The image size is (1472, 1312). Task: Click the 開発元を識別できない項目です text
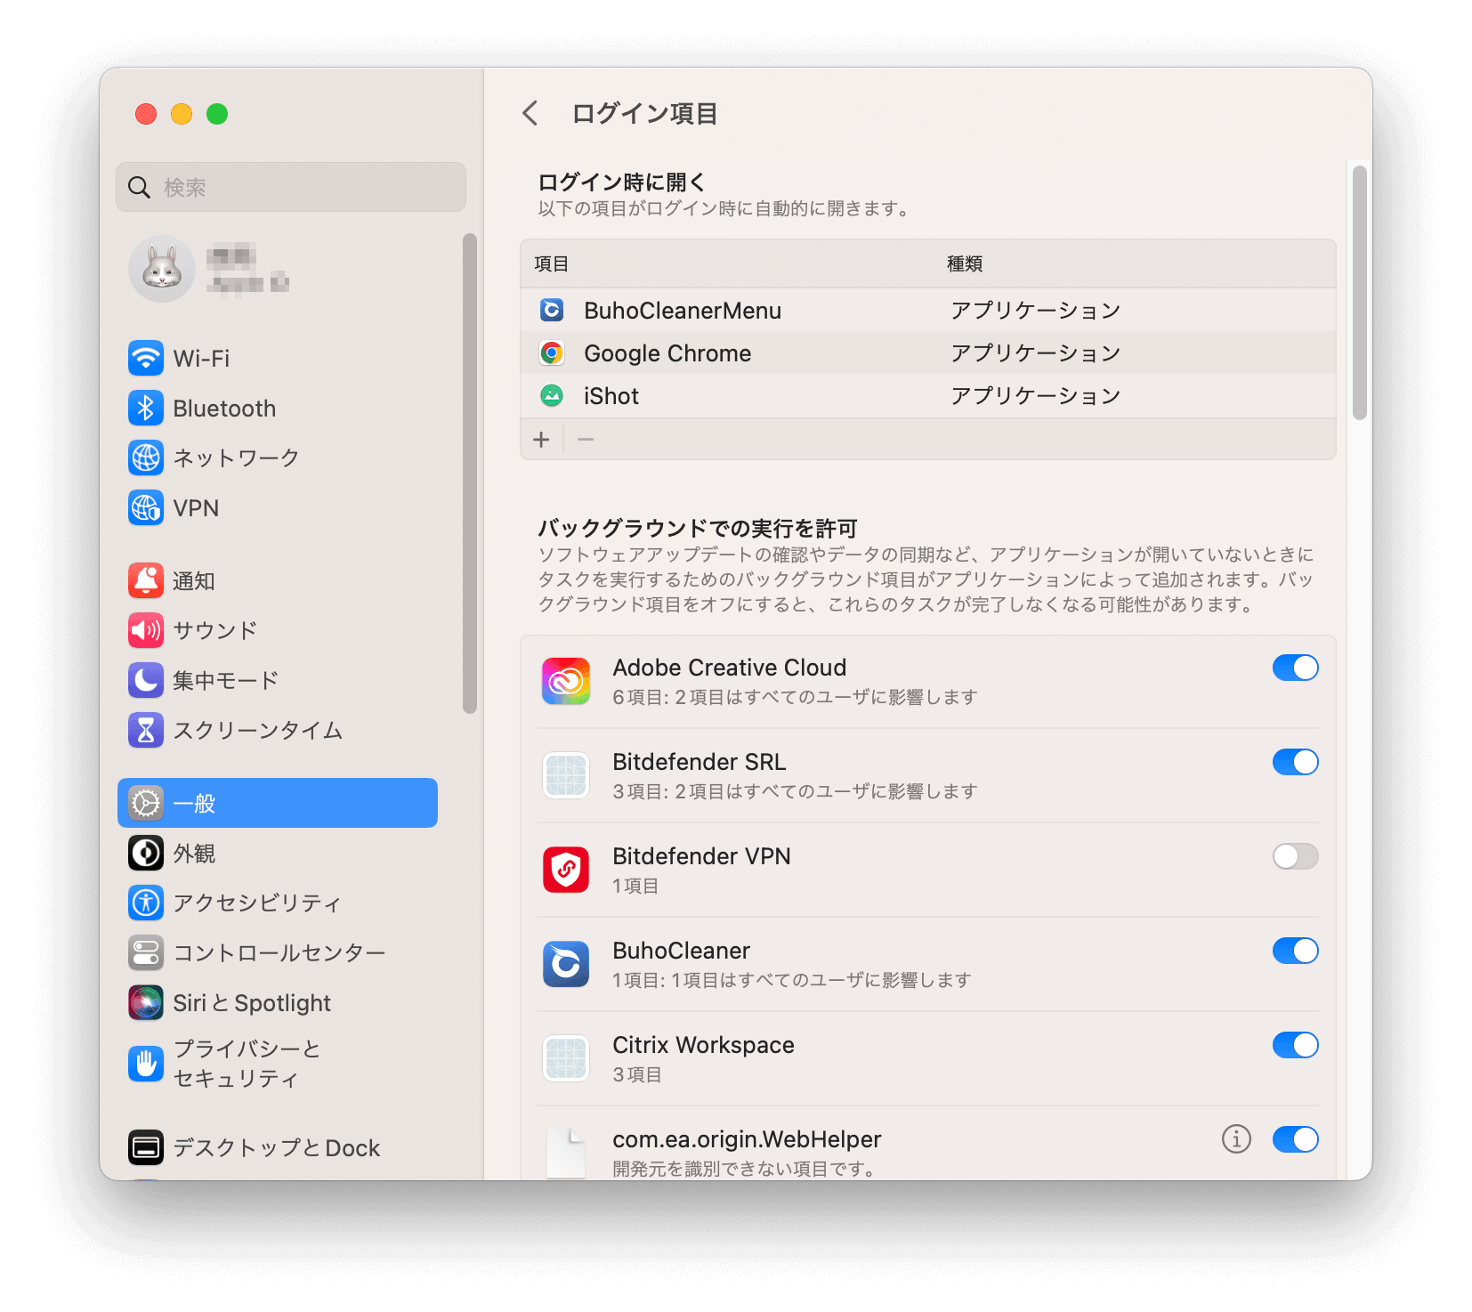(746, 1169)
